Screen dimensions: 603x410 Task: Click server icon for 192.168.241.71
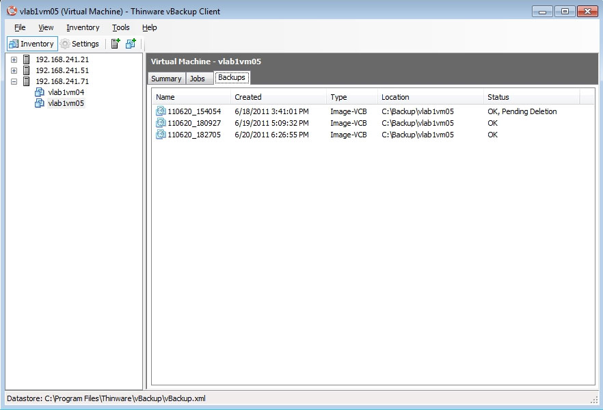26,81
